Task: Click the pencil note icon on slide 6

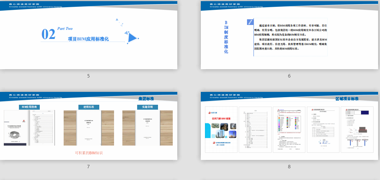Action: [250, 22]
